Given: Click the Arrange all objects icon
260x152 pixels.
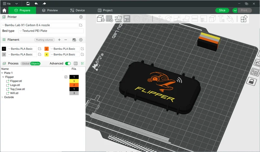Looking at the screenshot, I should [127, 19].
